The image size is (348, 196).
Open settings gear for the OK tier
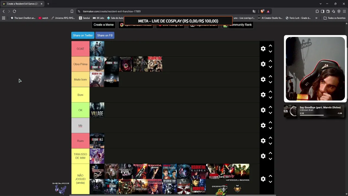click(263, 110)
